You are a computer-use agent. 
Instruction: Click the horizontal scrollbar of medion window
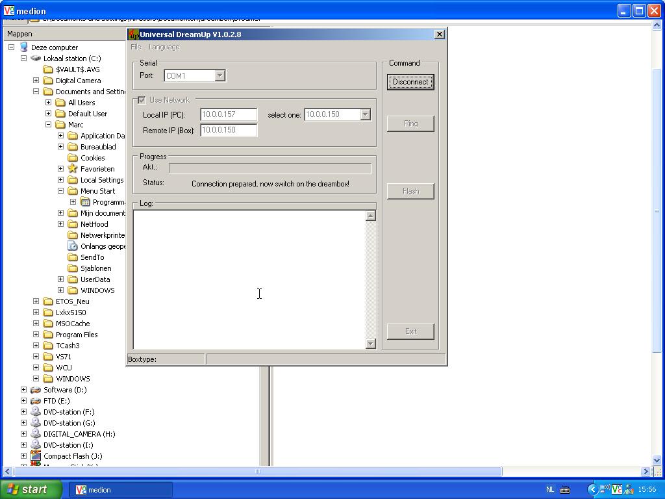point(257,471)
